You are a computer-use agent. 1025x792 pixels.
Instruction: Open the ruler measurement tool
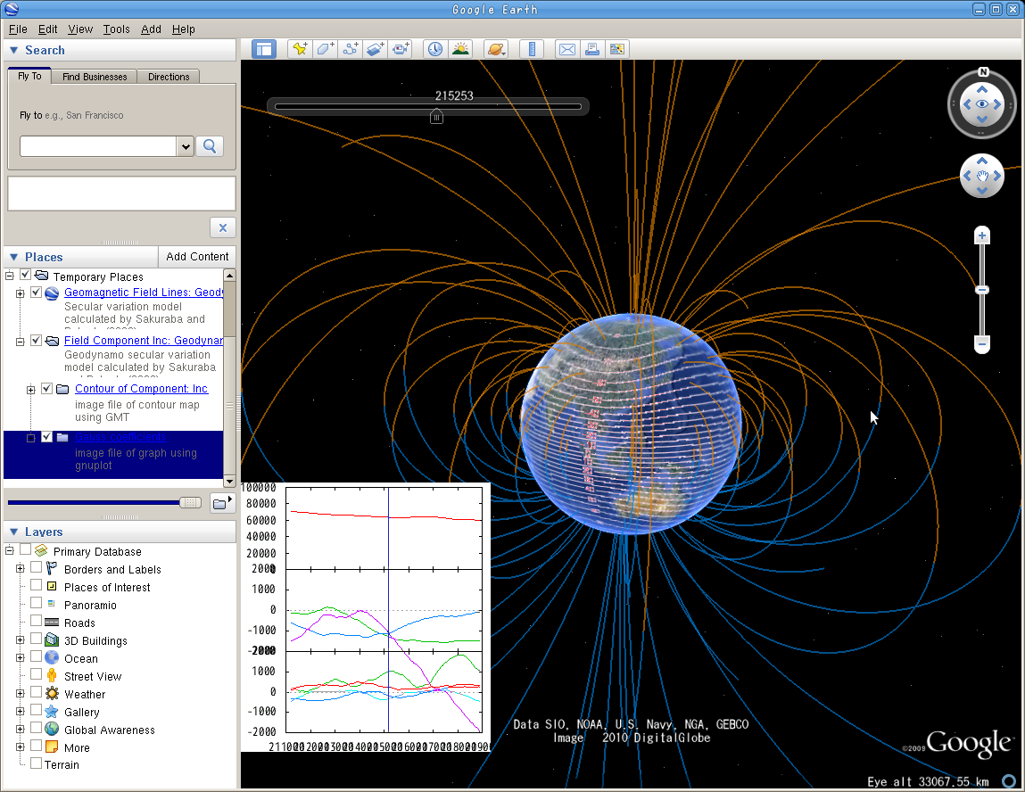point(532,49)
